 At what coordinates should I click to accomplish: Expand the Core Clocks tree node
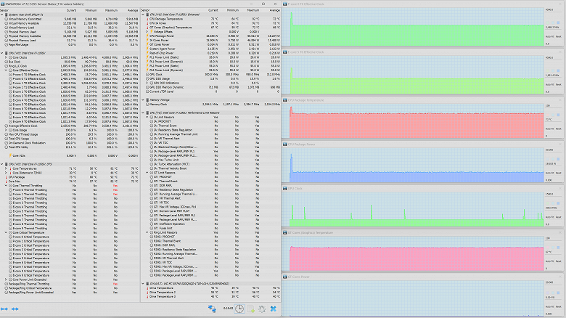tap(6, 57)
